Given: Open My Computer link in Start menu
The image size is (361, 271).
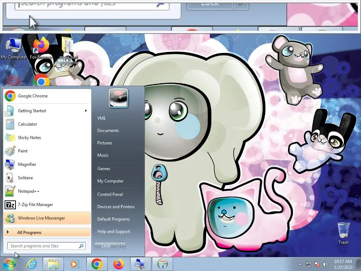Looking at the screenshot, I should [110, 181].
